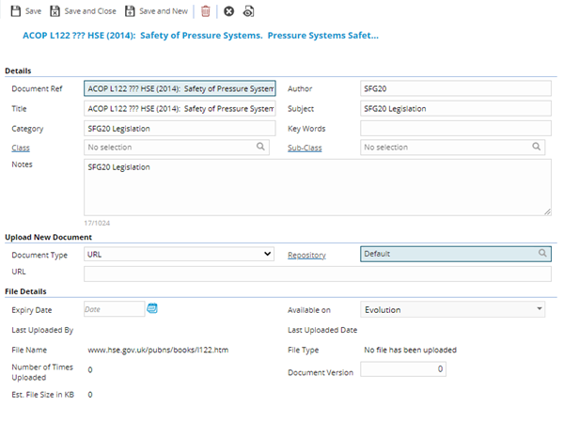564x422 pixels.
Task: Click the Key Words text field
Action: (455, 128)
